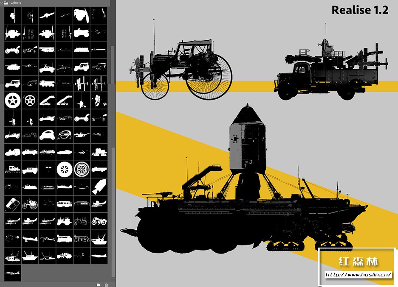The image size is (398, 287).
Task: Choose the solid jet fighter silhouette brush
Action: (99, 256)
